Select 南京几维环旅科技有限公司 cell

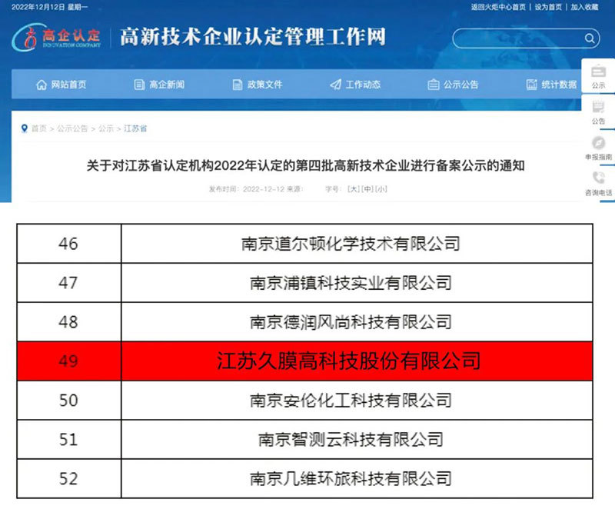[x=357, y=479]
